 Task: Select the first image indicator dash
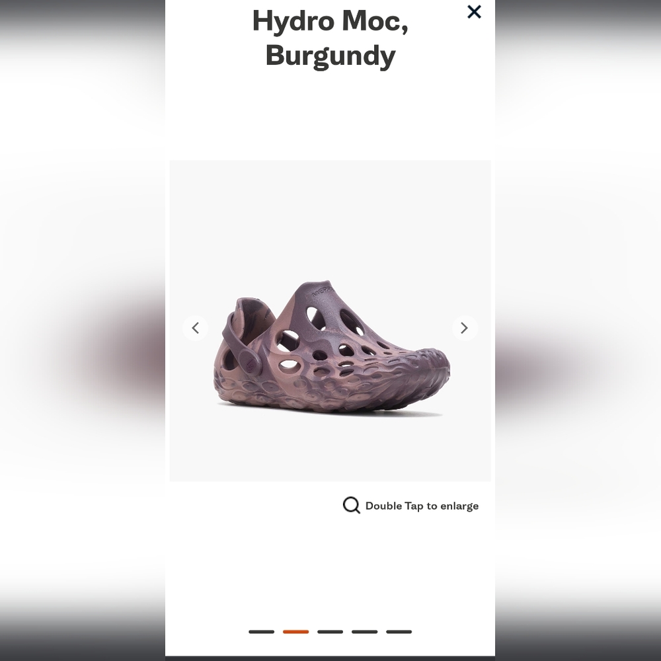point(261,631)
